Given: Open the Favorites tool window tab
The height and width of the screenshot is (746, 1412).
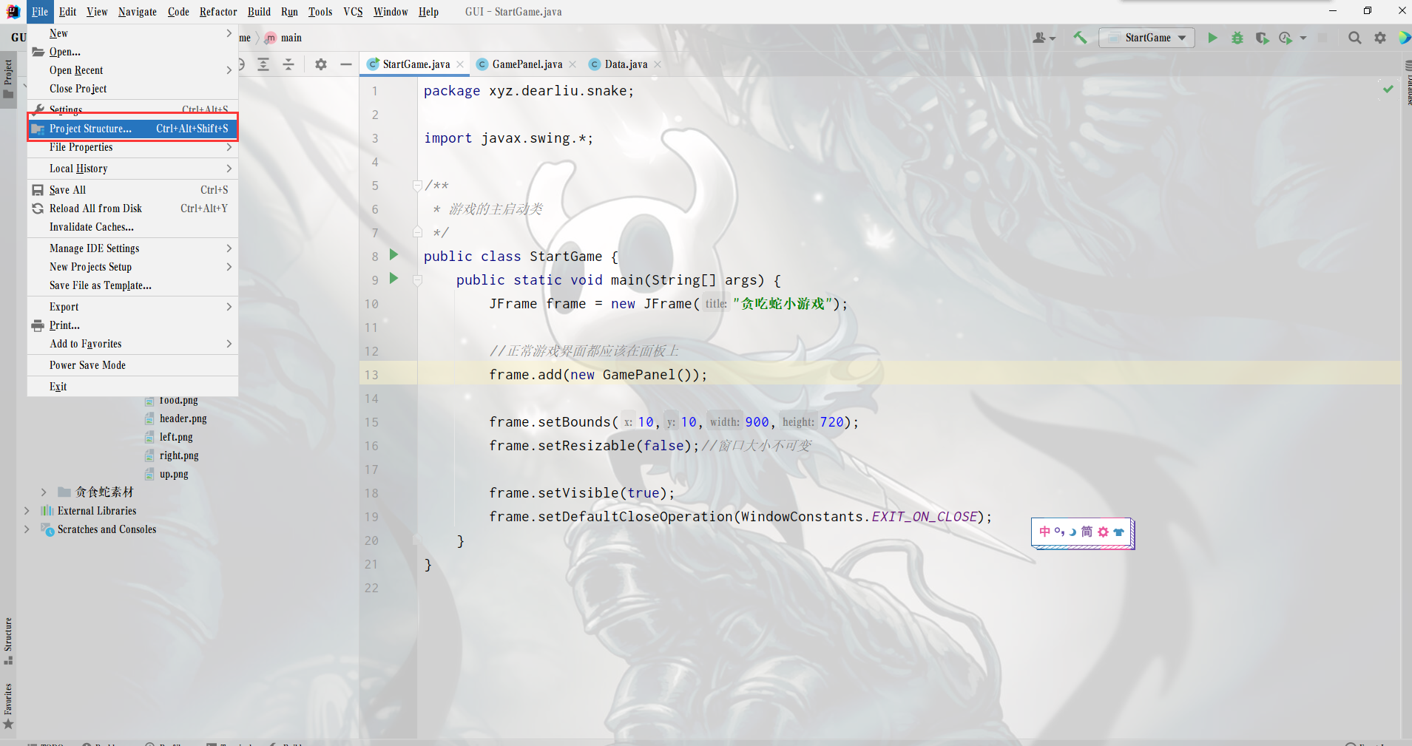Looking at the screenshot, I should click(x=8, y=705).
